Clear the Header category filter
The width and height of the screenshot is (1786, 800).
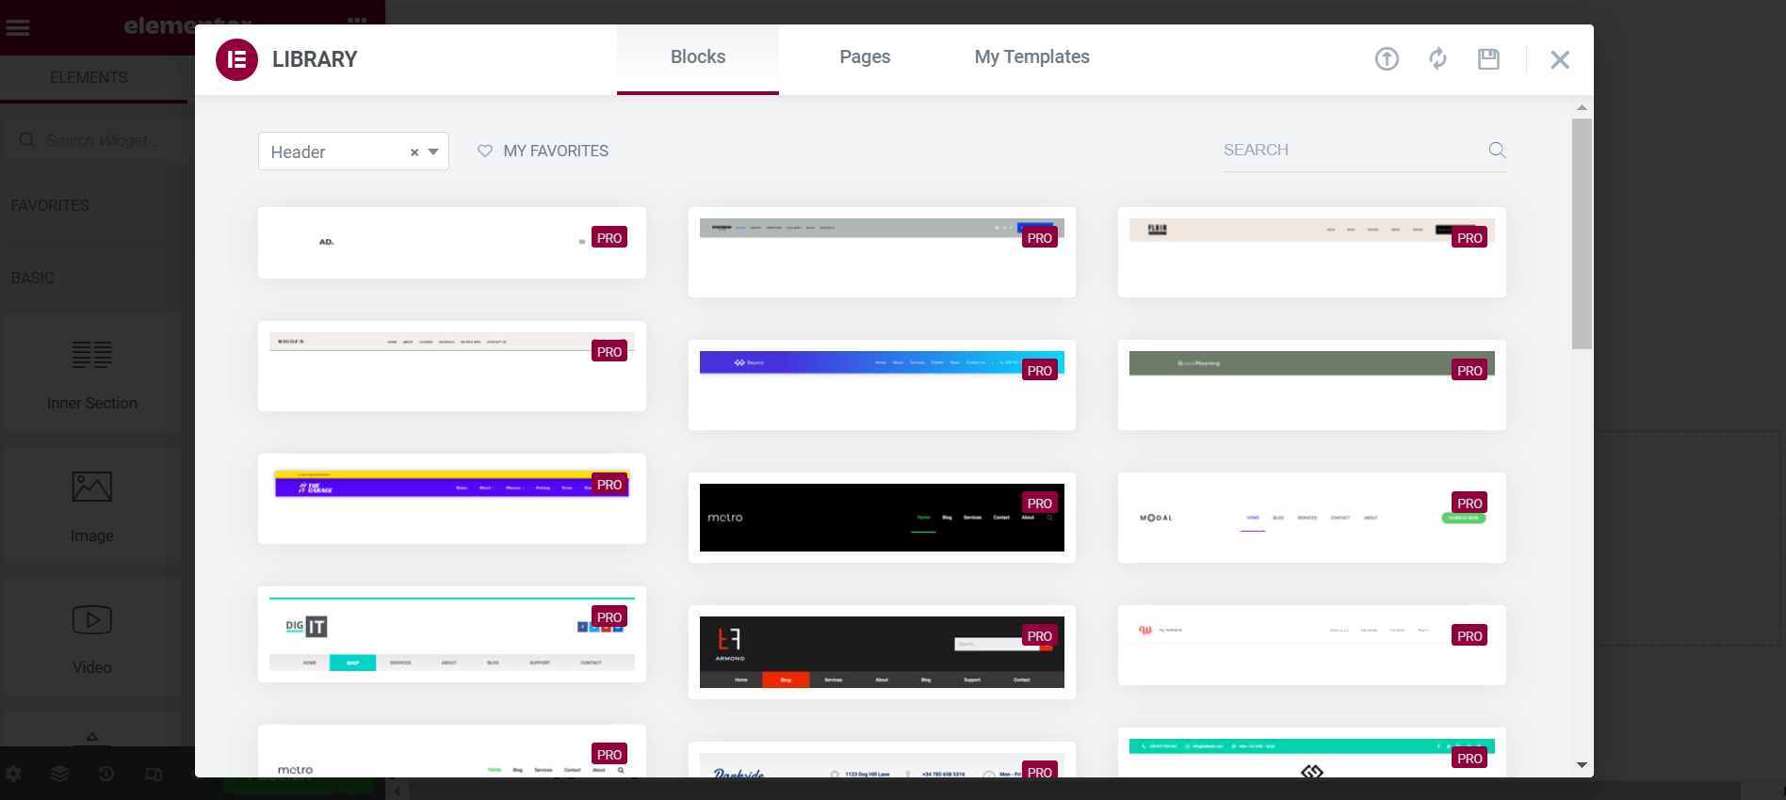click(414, 152)
